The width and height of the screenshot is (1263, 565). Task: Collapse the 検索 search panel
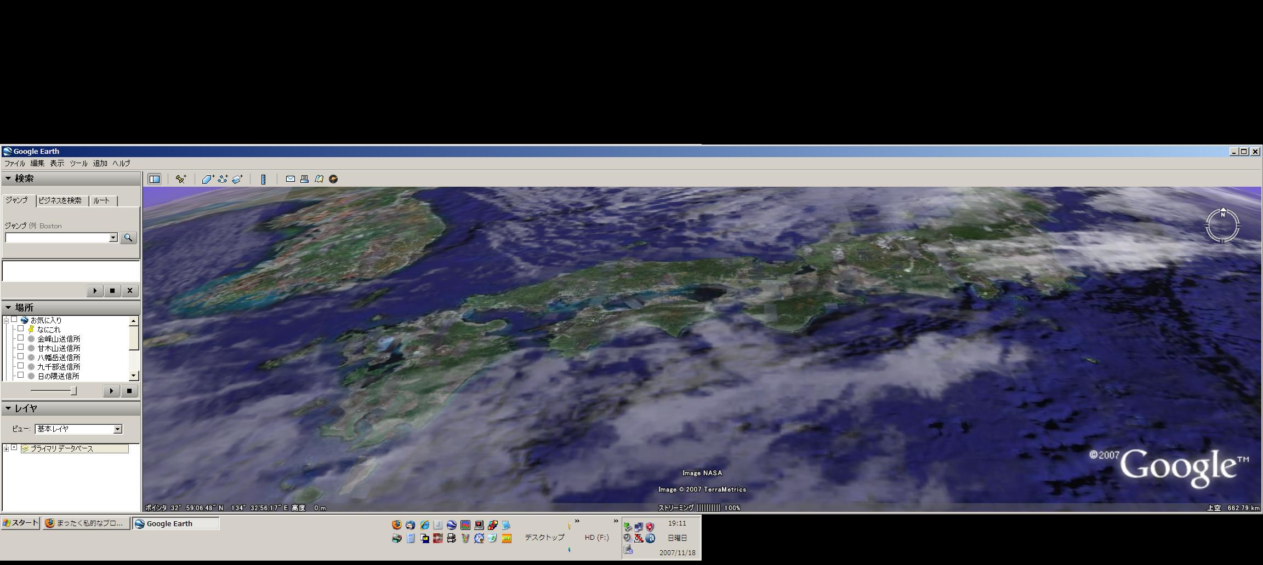pos(8,178)
